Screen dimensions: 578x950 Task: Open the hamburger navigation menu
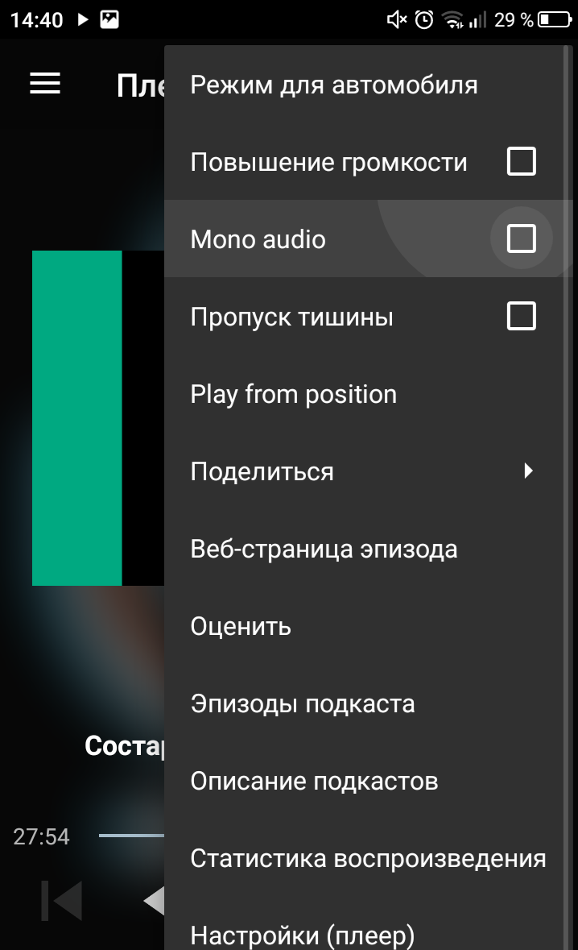(45, 83)
